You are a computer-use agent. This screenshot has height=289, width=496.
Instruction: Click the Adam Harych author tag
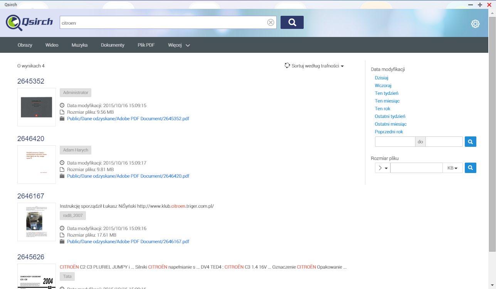(x=76, y=150)
